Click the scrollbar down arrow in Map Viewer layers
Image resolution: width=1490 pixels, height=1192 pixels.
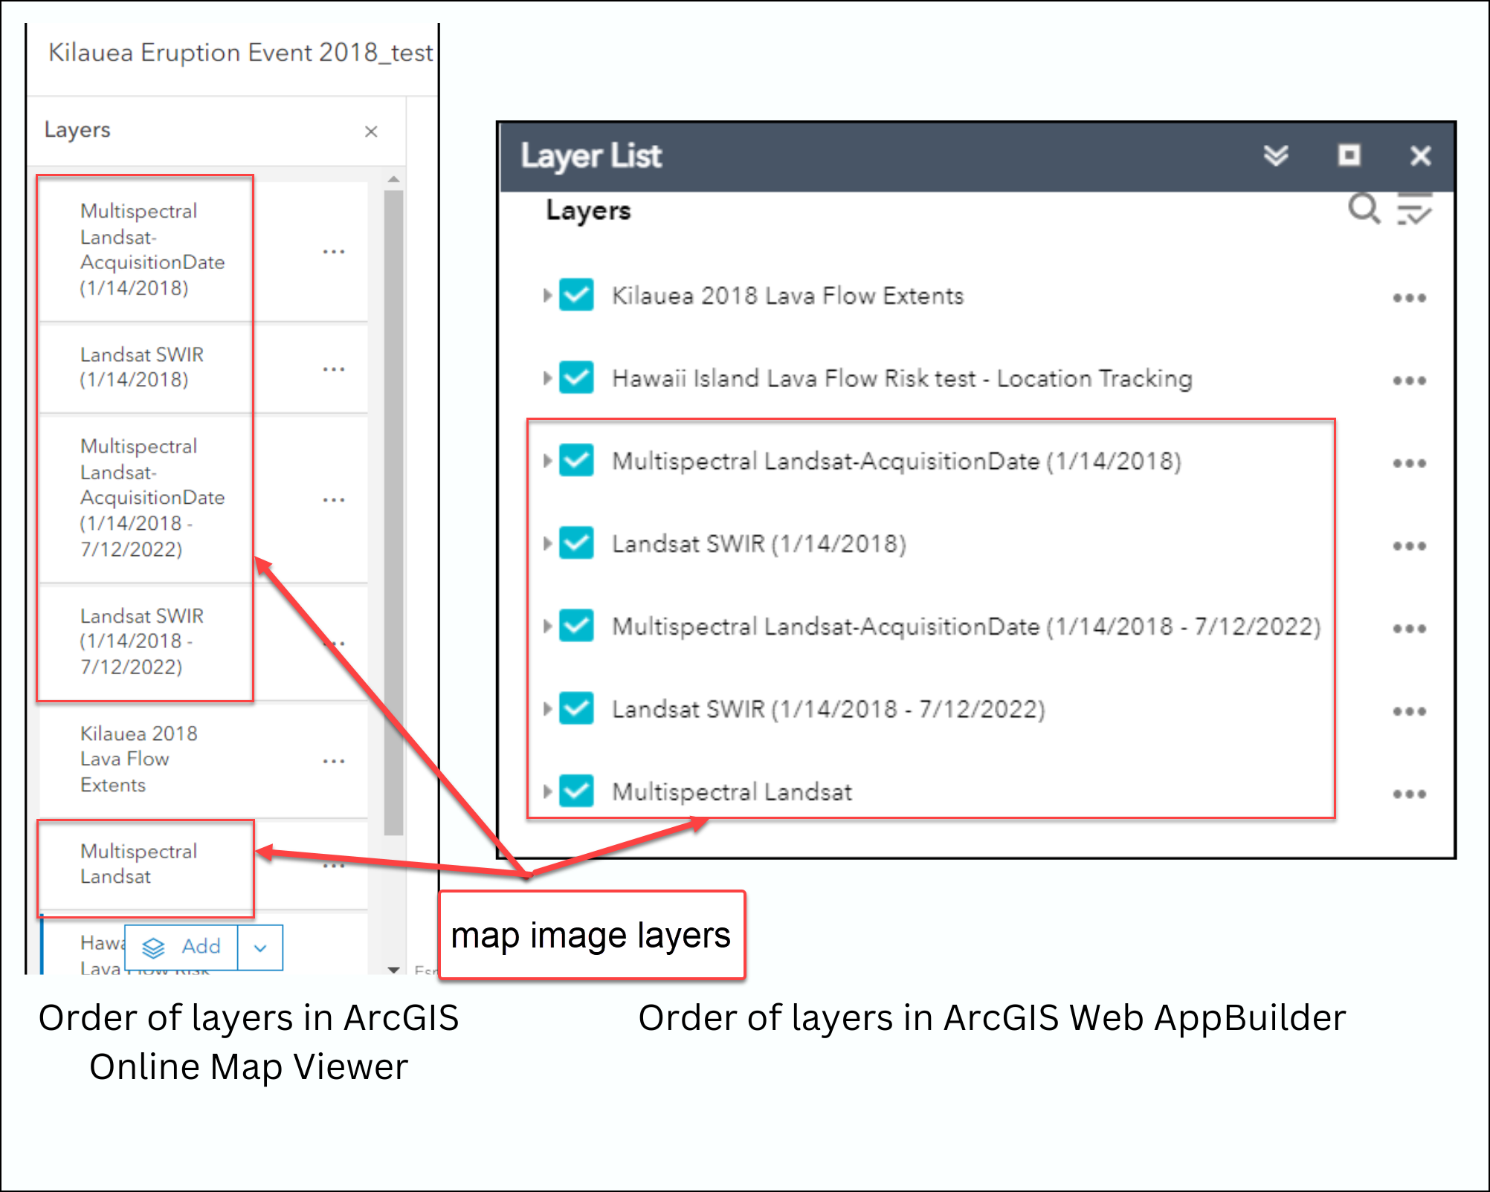click(x=394, y=969)
